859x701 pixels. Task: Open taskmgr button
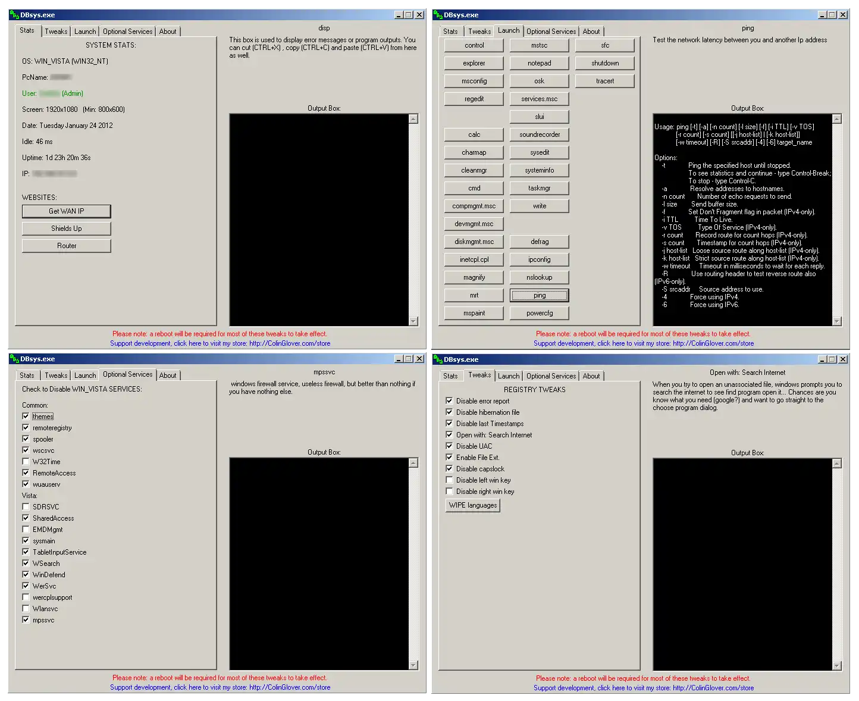[540, 188]
